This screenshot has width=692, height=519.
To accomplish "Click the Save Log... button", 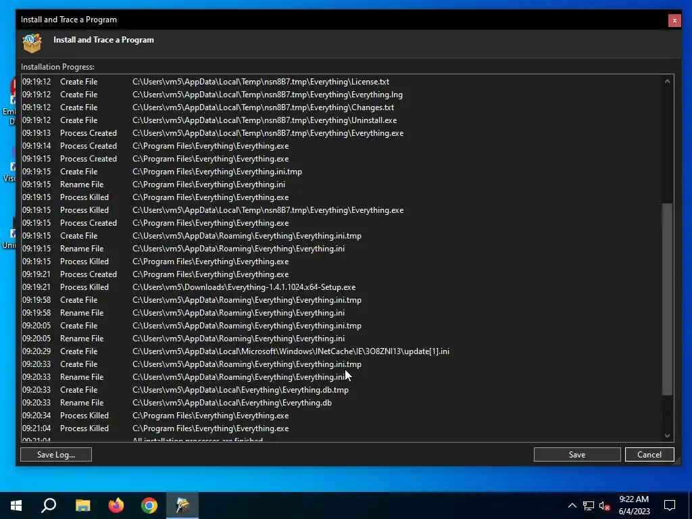I will [56, 455].
